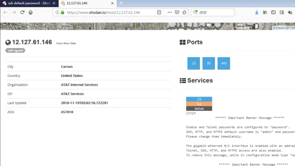
Task: Select the country value United States
Action: 72,76
